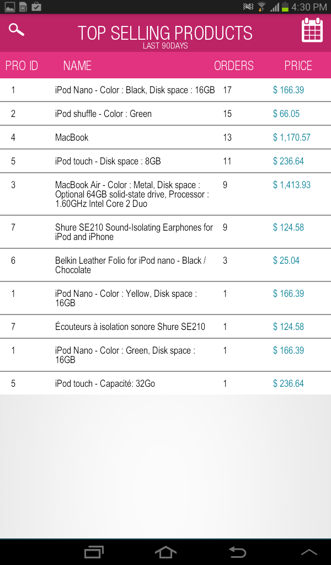
Task: Tap the Wi-Fi status icon
Action: (x=261, y=7)
